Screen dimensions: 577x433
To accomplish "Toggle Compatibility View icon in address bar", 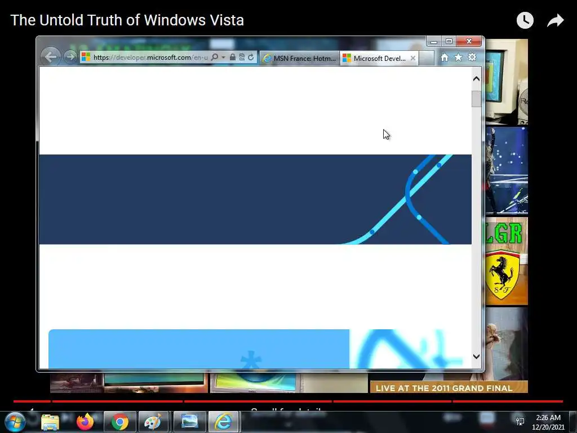I will (x=242, y=57).
